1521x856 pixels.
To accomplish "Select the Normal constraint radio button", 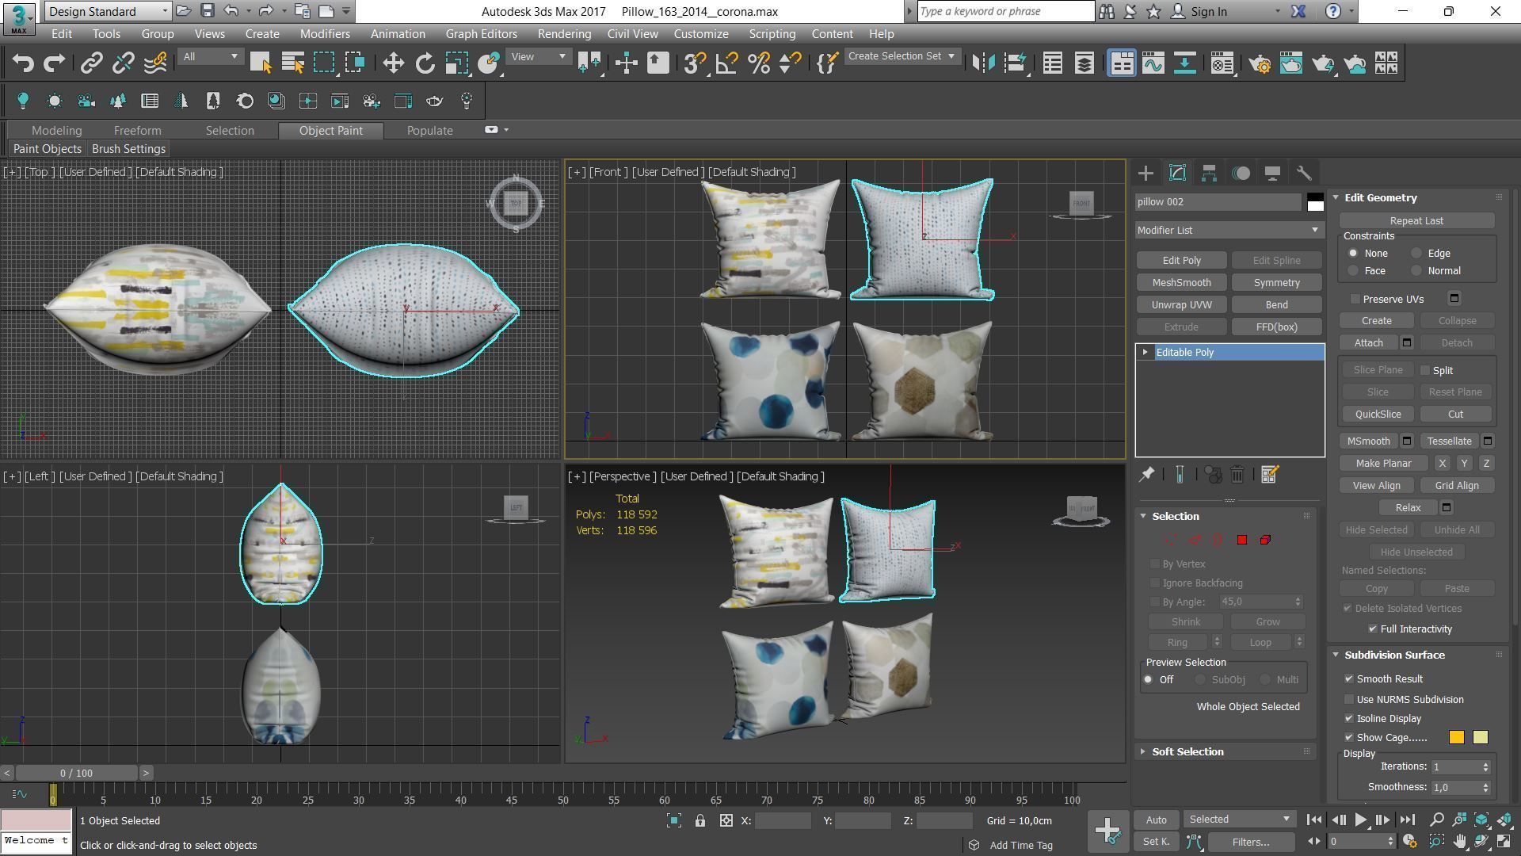I will pyautogui.click(x=1416, y=271).
